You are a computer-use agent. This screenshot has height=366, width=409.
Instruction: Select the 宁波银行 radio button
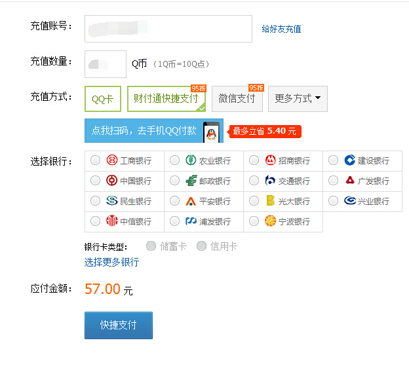point(254,221)
